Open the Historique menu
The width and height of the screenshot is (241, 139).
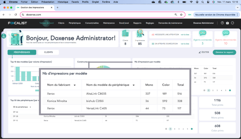pos(63,2)
